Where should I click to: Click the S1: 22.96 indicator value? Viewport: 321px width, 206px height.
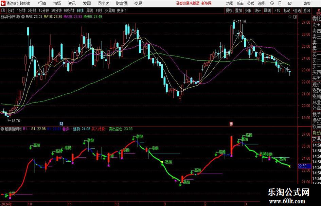pyautogui.click(x=38, y=129)
